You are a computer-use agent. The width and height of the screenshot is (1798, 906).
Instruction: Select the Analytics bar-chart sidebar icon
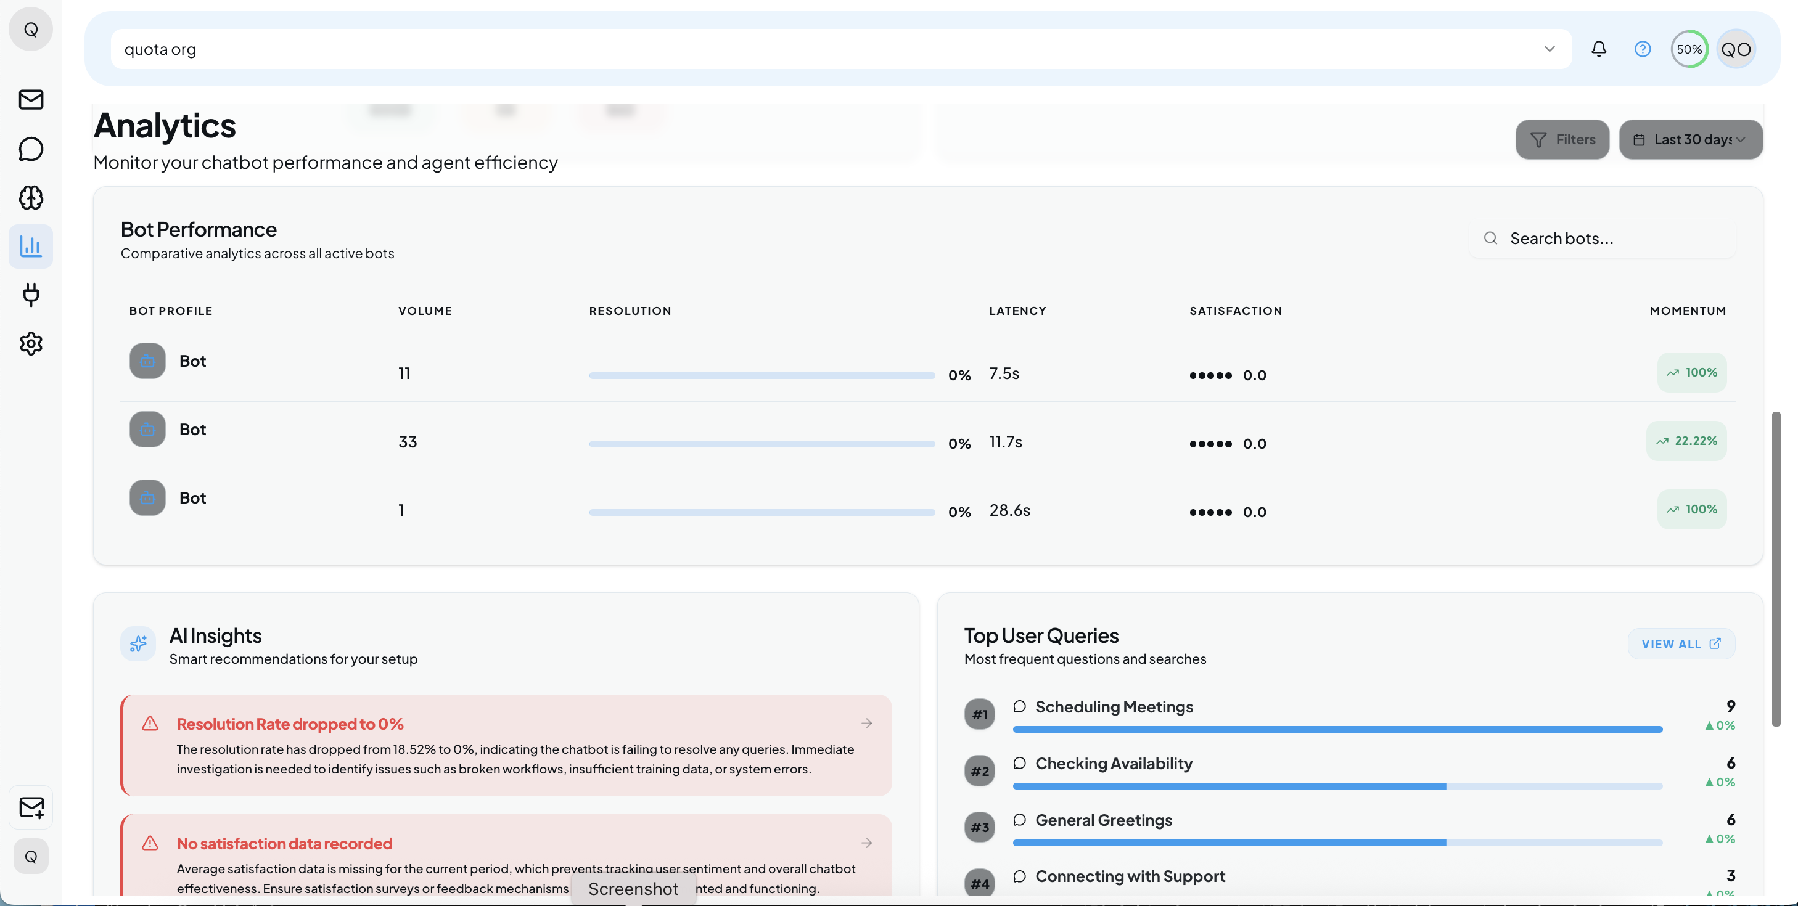[x=31, y=245]
